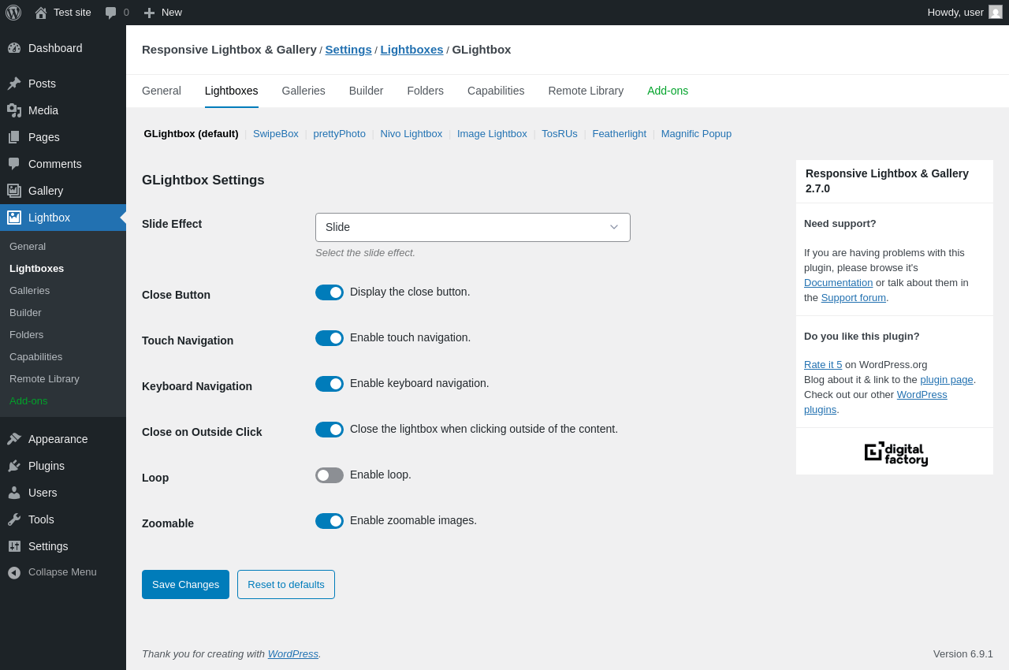Viewport: 1009px width, 670px height.
Task: Click the Collapse Menu arrow icon
Action: 14,572
